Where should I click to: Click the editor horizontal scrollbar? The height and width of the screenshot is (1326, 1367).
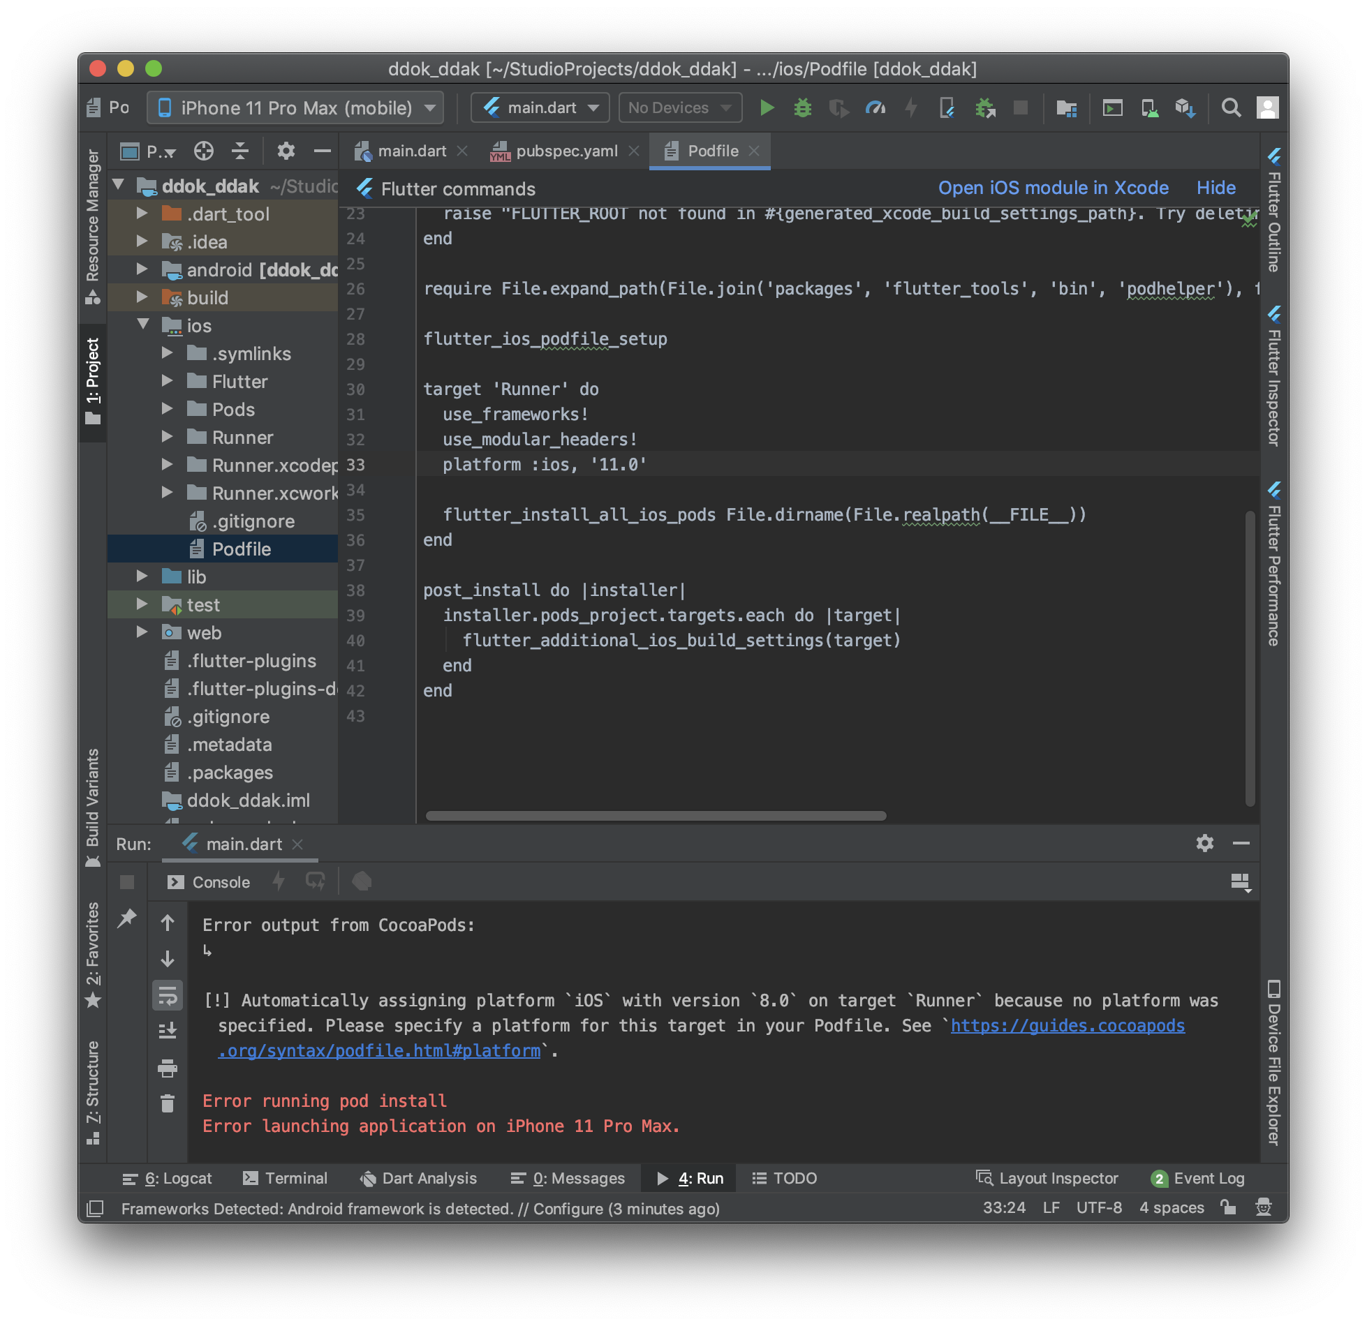click(656, 815)
